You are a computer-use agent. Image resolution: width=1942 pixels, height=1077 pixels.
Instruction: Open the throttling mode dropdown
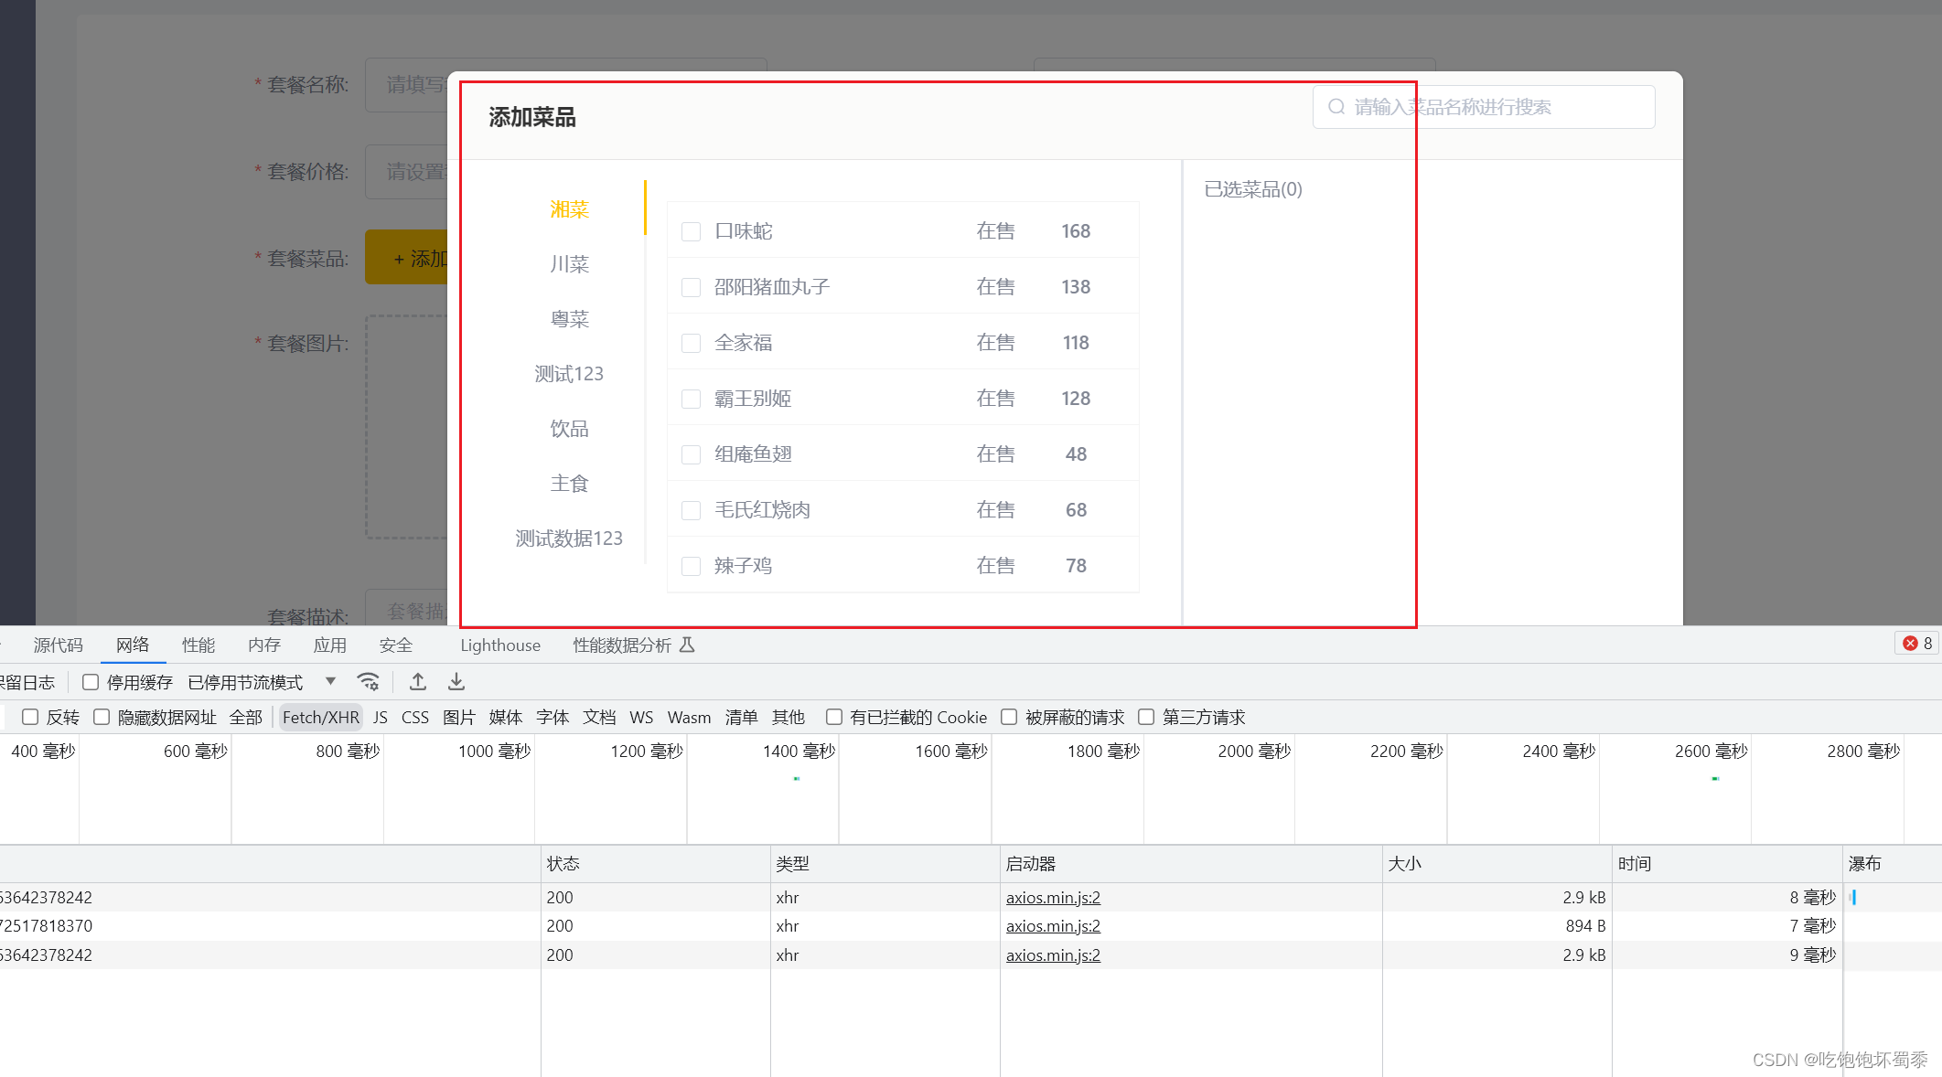pos(329,681)
